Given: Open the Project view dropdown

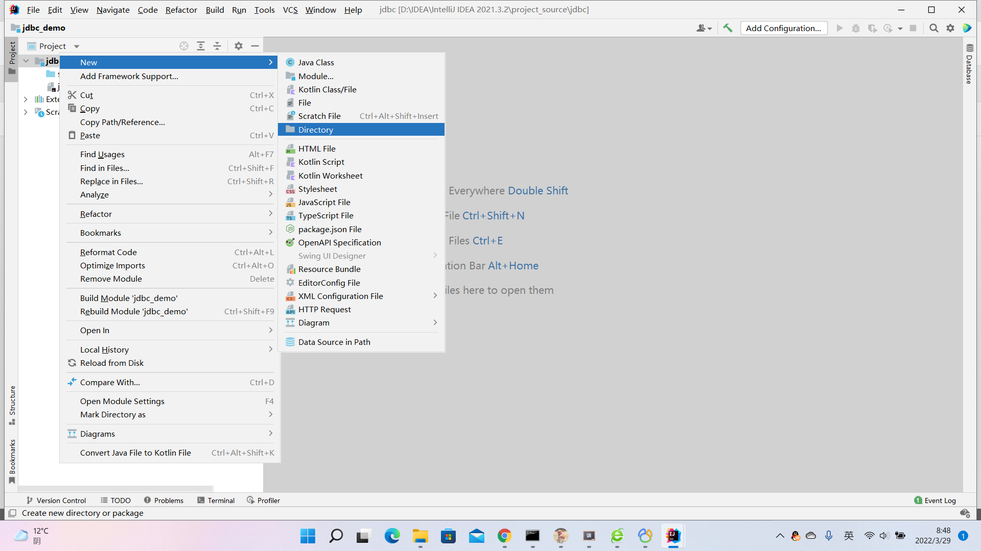Looking at the screenshot, I should point(77,46).
